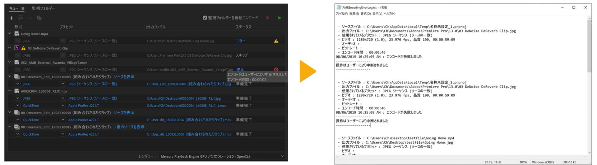Open format dropdown for A002C004 JPEG output

(x=18, y=98)
